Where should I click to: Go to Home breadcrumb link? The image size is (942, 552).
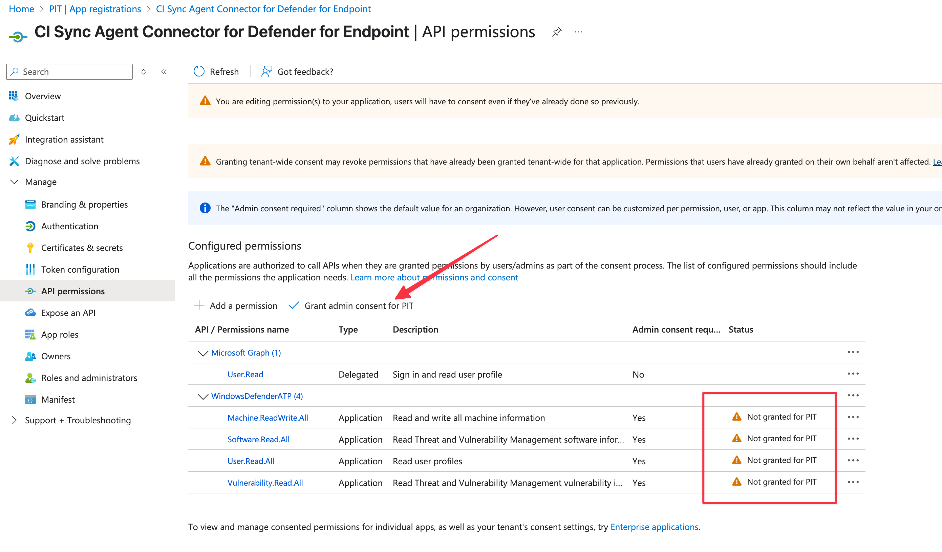(21, 8)
